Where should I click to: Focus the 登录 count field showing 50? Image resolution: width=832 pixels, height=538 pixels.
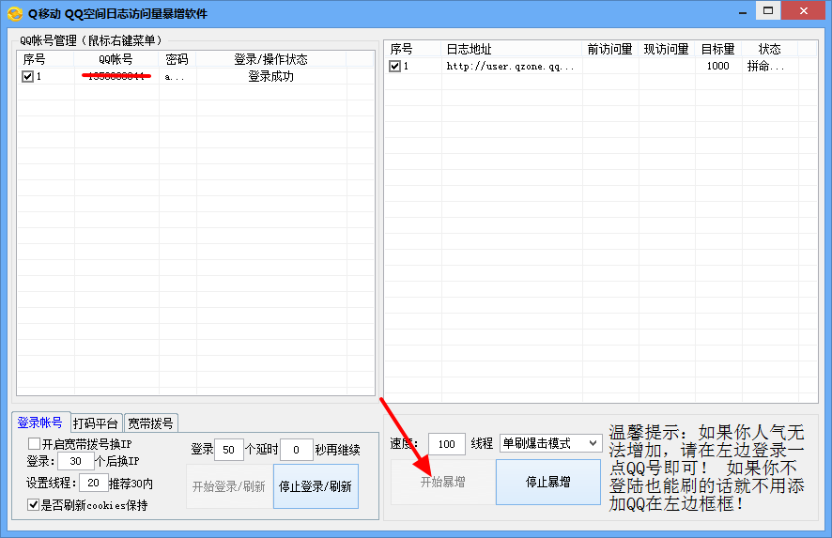[229, 450]
